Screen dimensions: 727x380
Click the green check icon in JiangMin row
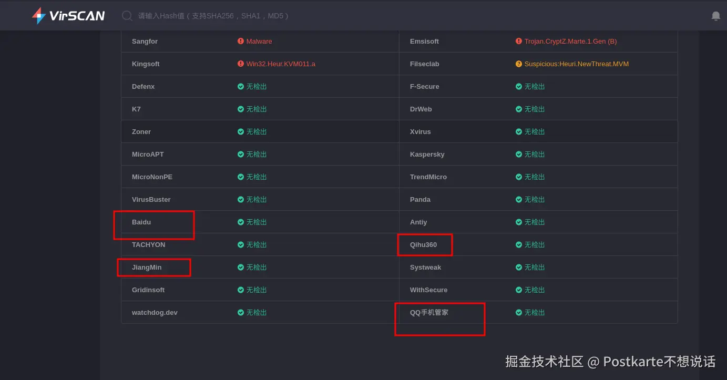click(240, 267)
